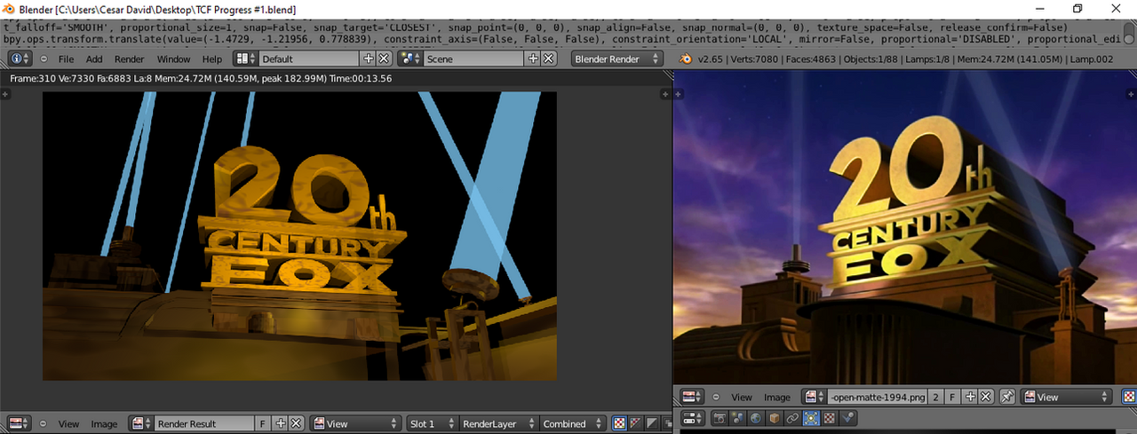1137x434 pixels.
Task: Select alpha channel display in left editor
Action: 652,423
